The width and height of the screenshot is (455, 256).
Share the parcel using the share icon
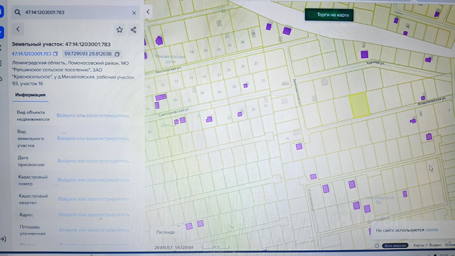pyautogui.click(x=133, y=30)
